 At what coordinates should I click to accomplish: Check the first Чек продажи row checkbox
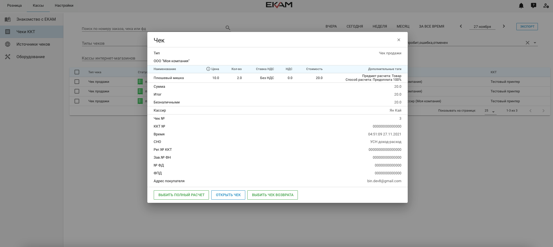(x=77, y=82)
